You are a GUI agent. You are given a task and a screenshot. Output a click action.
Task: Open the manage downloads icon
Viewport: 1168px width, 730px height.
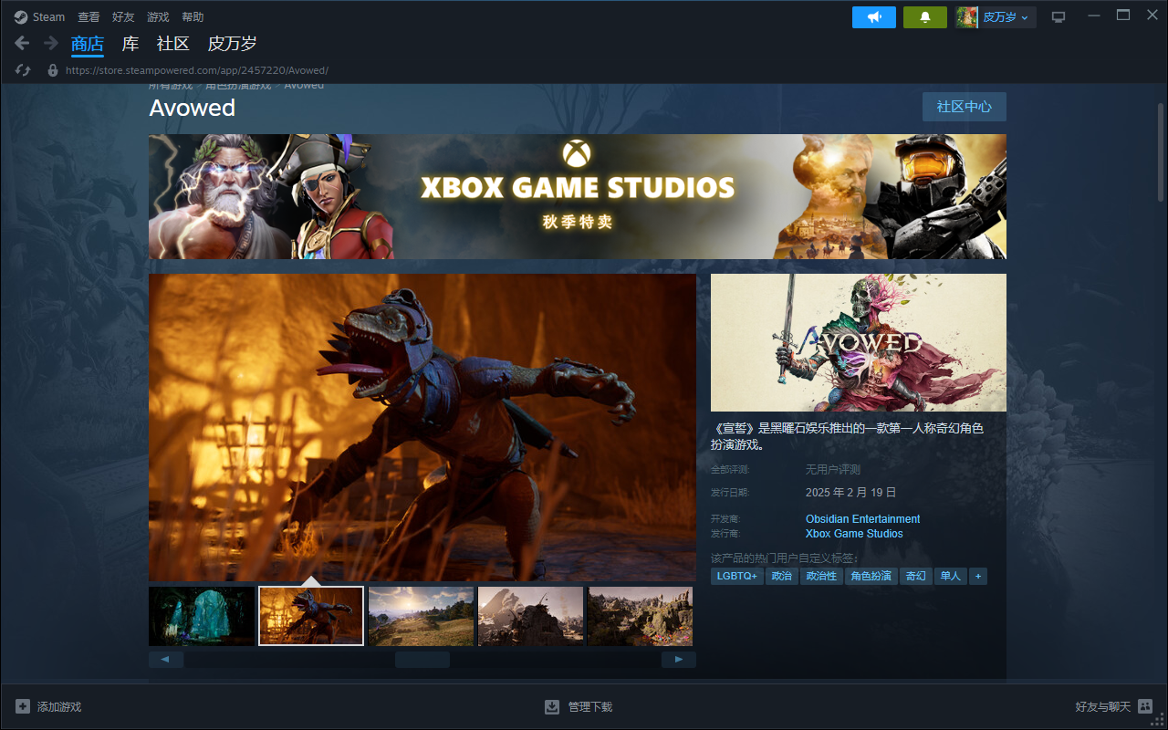tap(552, 706)
